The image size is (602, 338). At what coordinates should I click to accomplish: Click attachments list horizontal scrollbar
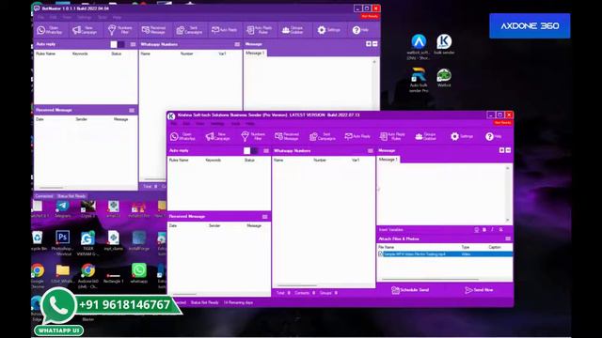(x=430, y=280)
